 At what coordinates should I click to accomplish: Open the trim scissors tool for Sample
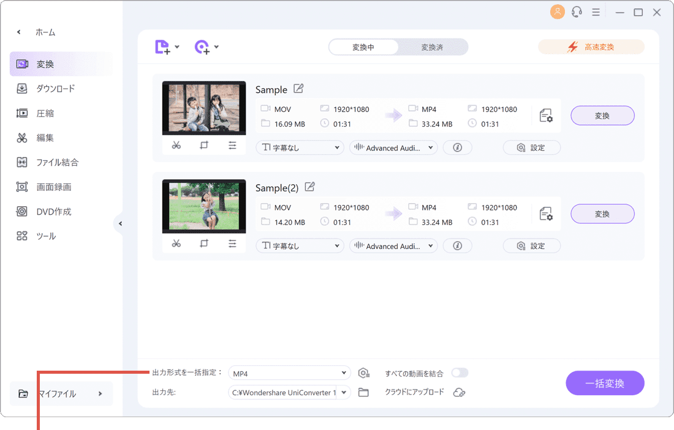point(176,145)
